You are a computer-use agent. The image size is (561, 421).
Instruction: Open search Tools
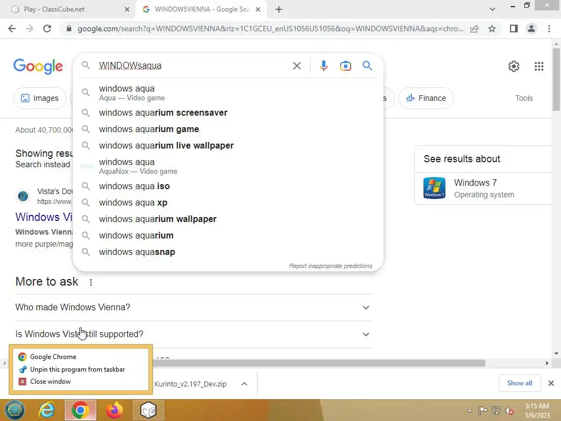tap(524, 98)
